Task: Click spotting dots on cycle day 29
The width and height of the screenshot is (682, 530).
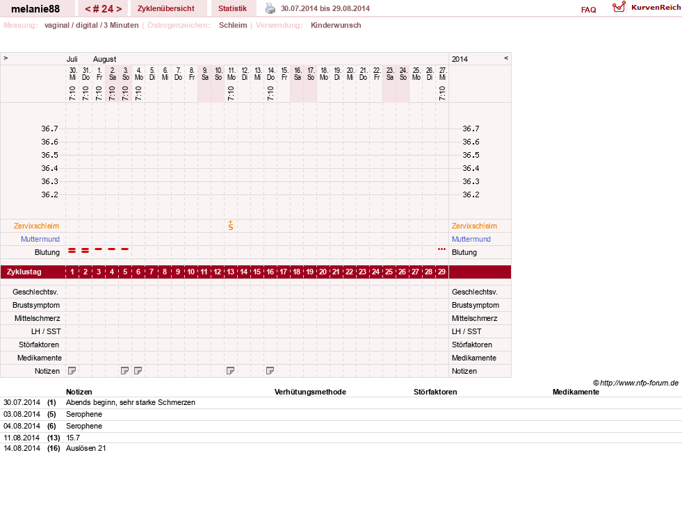Action: (x=442, y=249)
